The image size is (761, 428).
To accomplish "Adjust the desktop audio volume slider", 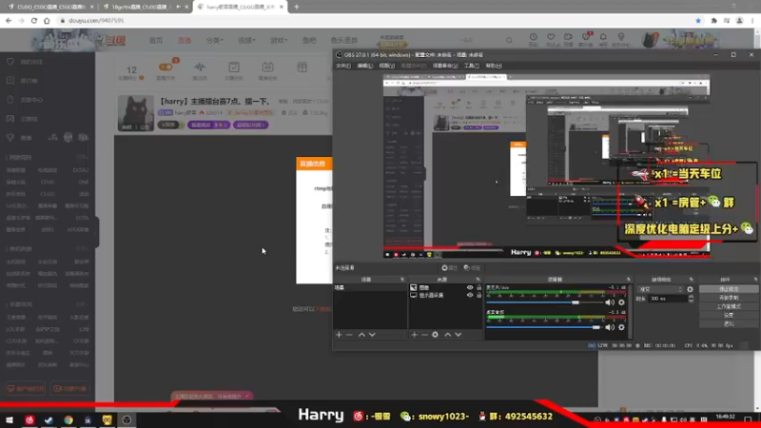I will (596, 327).
